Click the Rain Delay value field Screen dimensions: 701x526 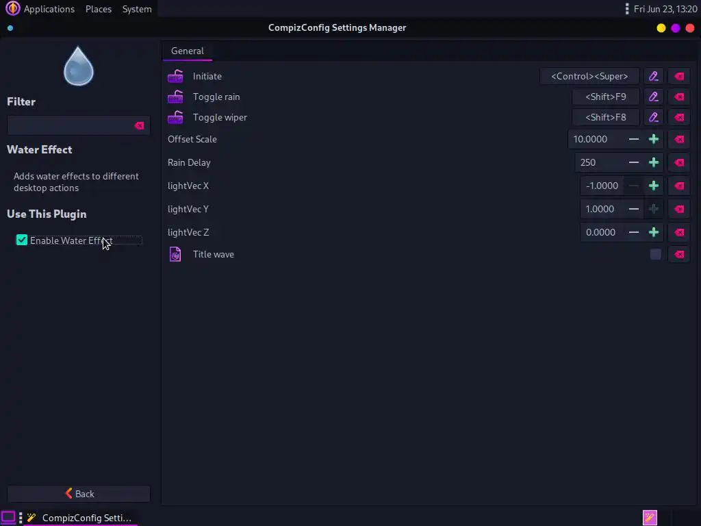[x=600, y=162]
